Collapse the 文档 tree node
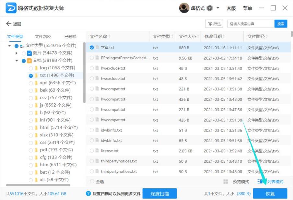This screenshot has height=200, width=293. coord(17,61)
